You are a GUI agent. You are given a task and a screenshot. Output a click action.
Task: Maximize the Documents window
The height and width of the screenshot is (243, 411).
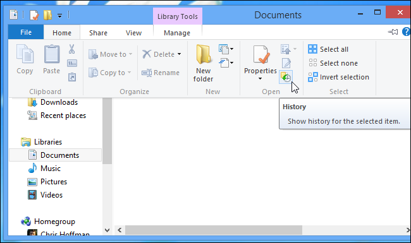(x=377, y=12)
